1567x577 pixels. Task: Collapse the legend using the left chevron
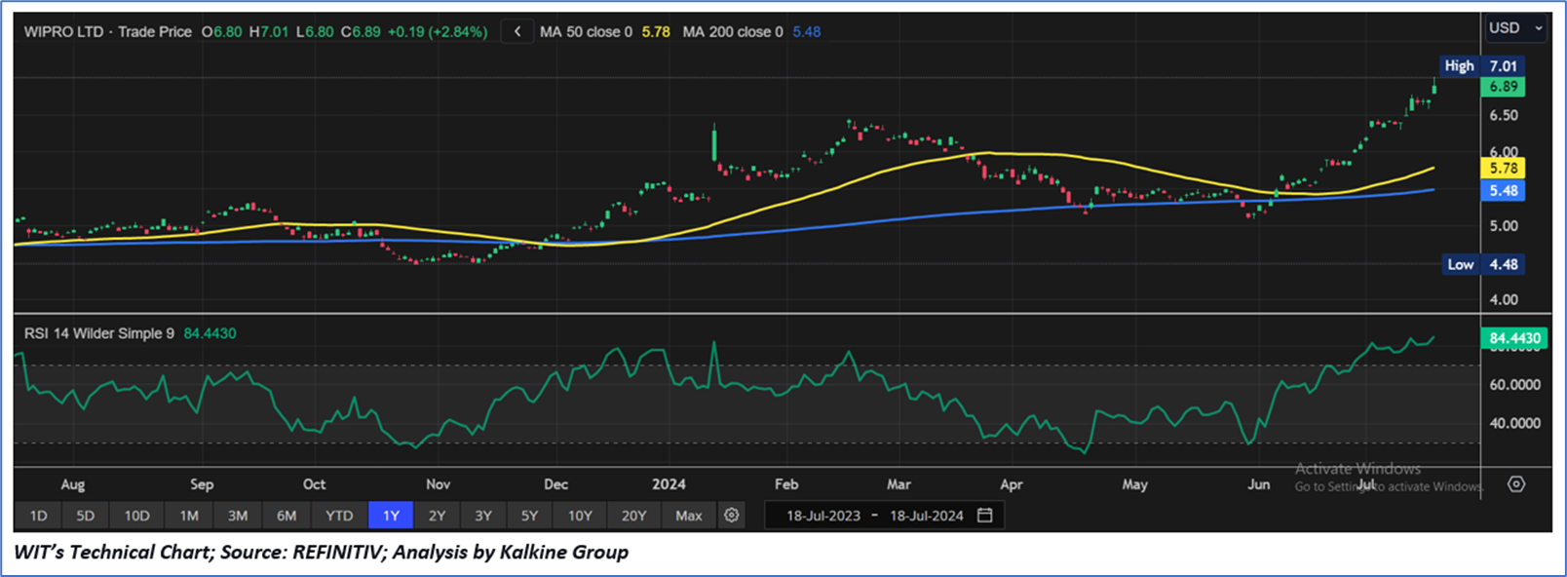pos(517,32)
